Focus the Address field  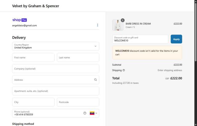coord(56,80)
